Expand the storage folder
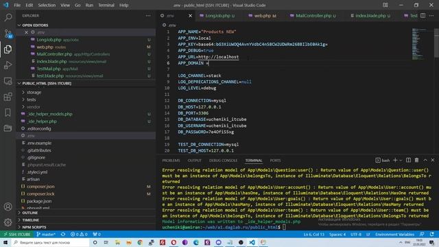This screenshot has height=247, width=439. coord(34,92)
